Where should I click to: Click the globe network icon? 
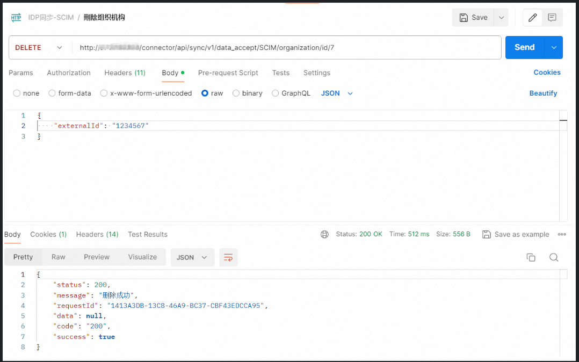[324, 234]
